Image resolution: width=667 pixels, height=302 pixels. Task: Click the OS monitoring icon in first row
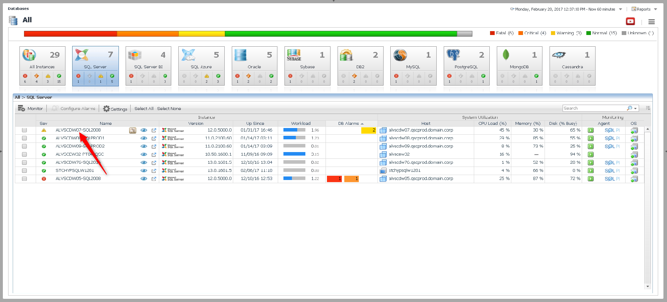click(634, 130)
